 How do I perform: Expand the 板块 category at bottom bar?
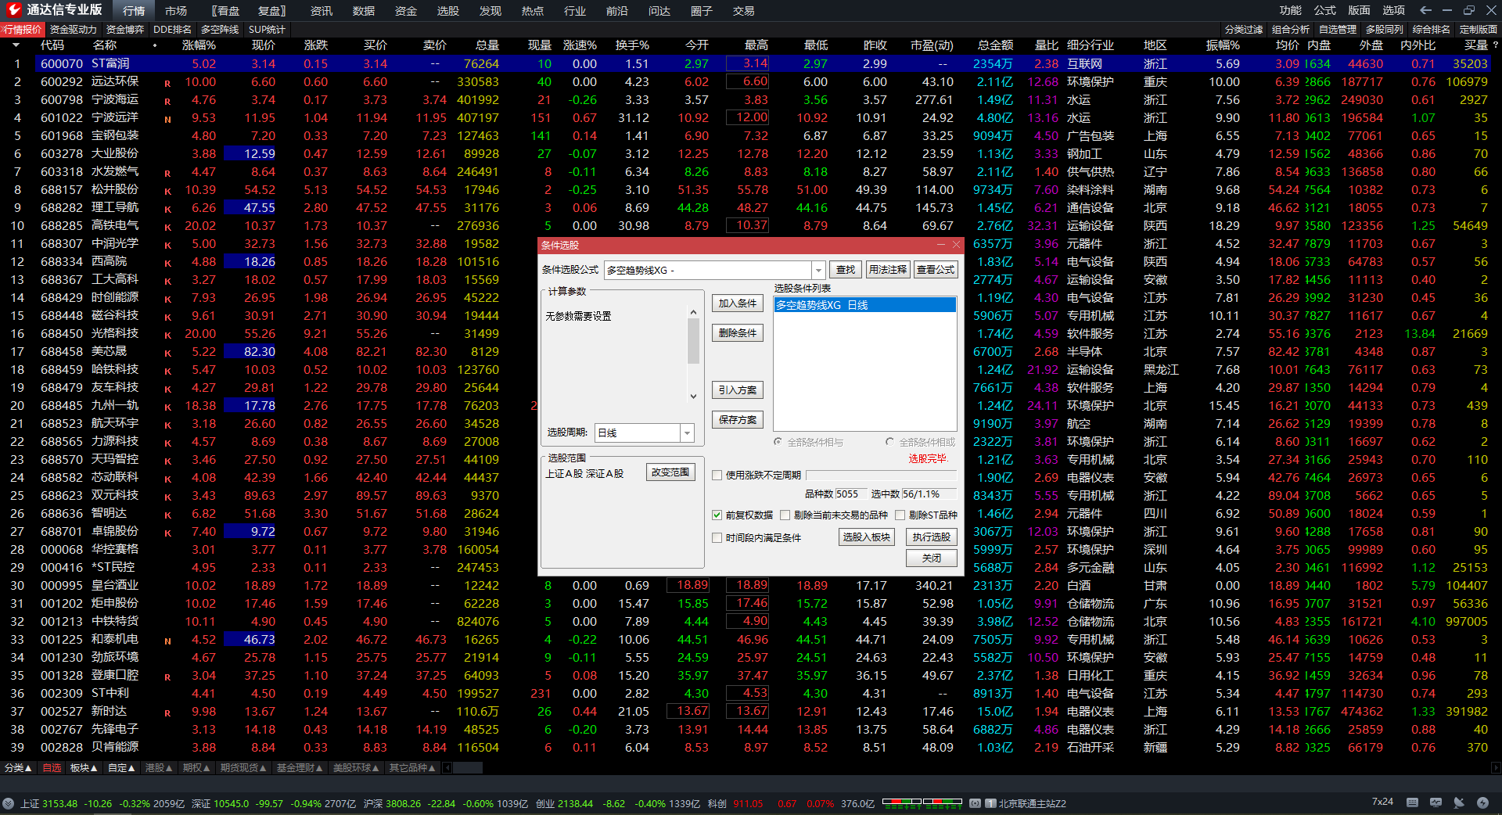coord(84,768)
